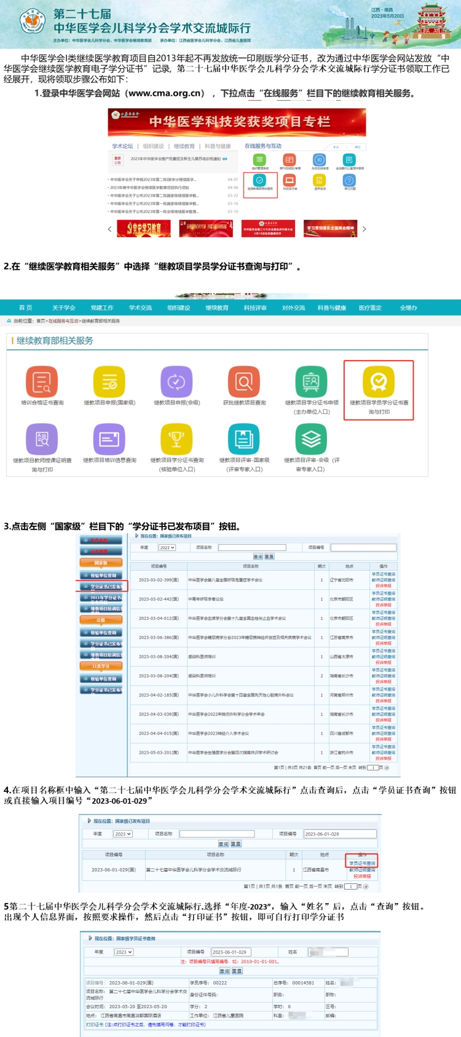Open year dropdown in the 国家级学员学分证书查询 form
Screen dimensions: 461x1037
(124, 952)
